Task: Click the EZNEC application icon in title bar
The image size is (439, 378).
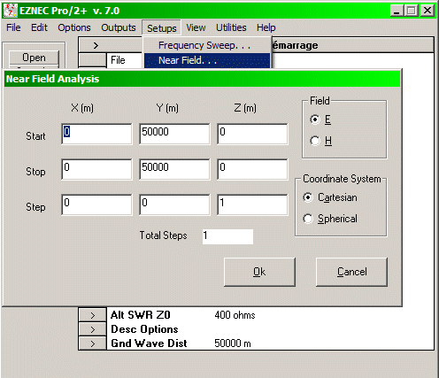Action: point(11,11)
